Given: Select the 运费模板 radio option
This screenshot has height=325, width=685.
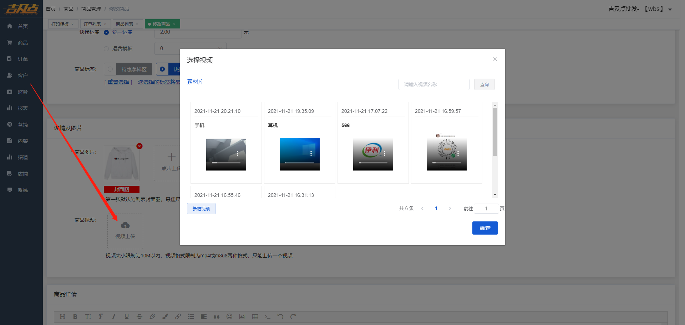Looking at the screenshot, I should [x=106, y=49].
